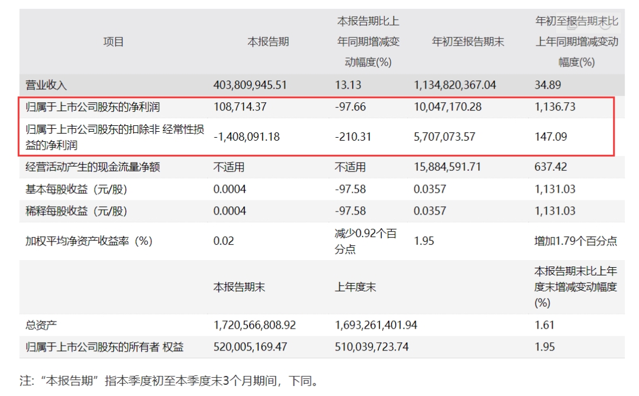639x396 pixels.
Task: Select the 基本每股收益（元/股）row label
Action: point(76,189)
